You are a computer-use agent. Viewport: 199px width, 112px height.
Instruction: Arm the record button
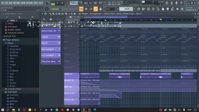tap(67, 3)
